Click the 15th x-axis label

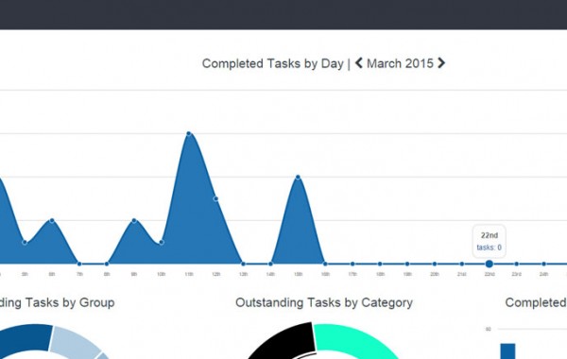[298, 274]
